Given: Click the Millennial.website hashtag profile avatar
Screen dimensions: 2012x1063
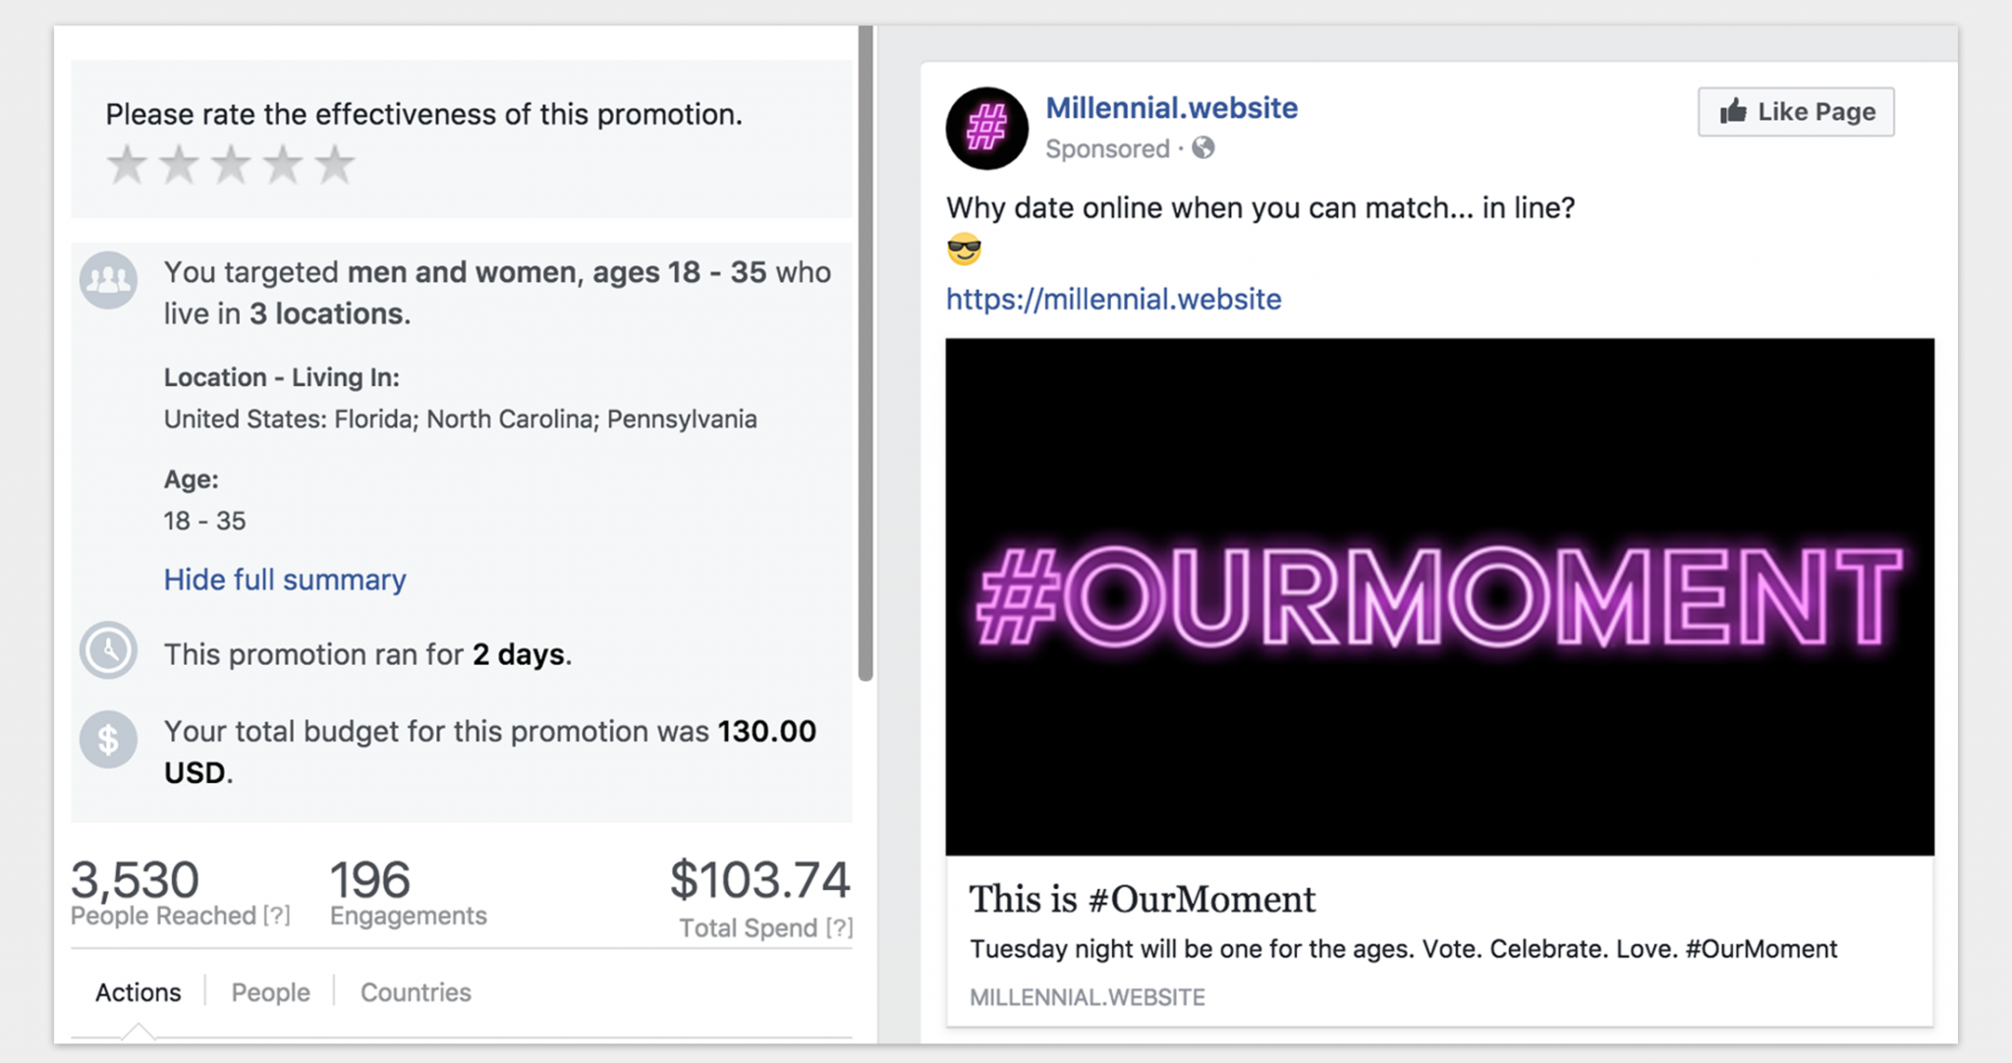Looking at the screenshot, I should click(x=986, y=129).
